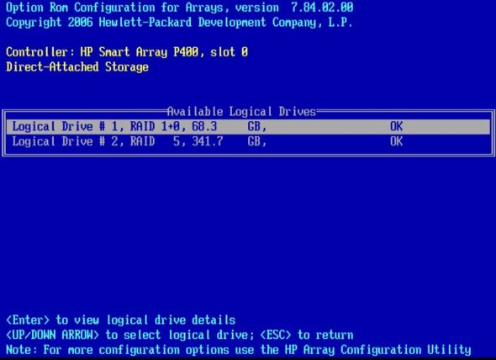Screen dimensions: 496x360
Task: Click the version 7.84.02.00 text
Action: point(294,8)
